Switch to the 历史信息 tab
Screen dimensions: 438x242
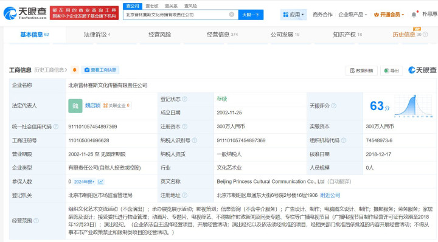pyautogui.click(x=407, y=35)
